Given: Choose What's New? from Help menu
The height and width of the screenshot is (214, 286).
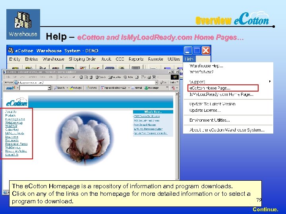Looking at the screenshot, I should pyautogui.click(x=201, y=72).
